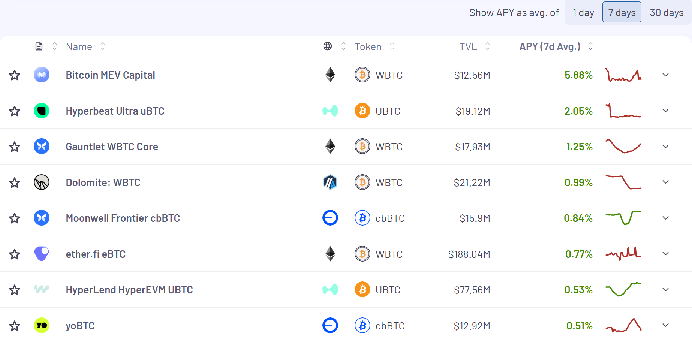
Task: Click WBTC token icon in Dolomite: WBTC row
Action: coord(362,182)
